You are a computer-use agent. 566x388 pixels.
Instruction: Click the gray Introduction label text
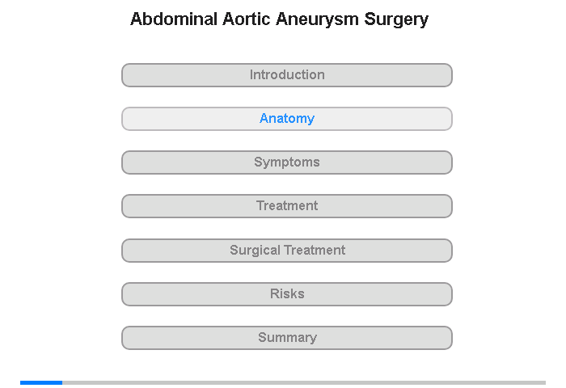click(x=287, y=75)
